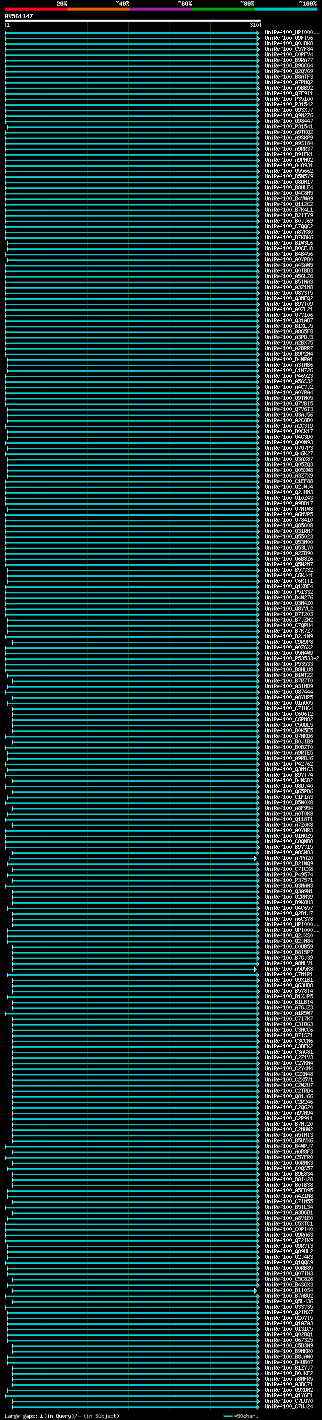Click the label UniRef100_O78410
Screen dimensions: 322x1420
[288, 520]
